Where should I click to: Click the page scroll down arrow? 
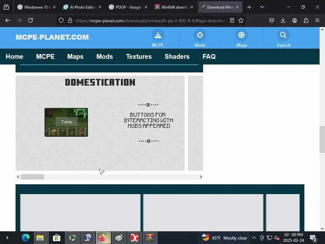(322, 229)
